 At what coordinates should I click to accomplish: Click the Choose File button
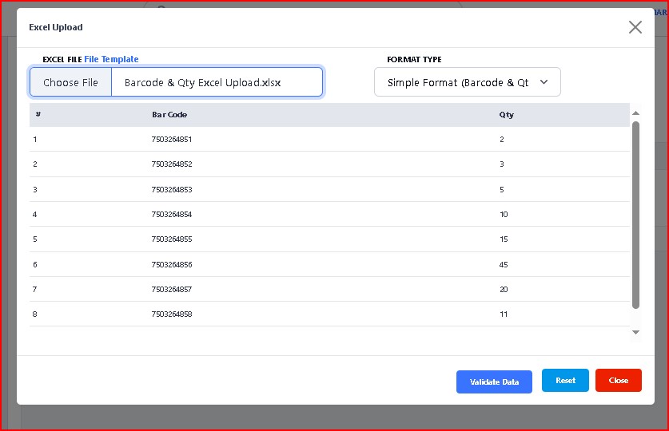(x=71, y=82)
